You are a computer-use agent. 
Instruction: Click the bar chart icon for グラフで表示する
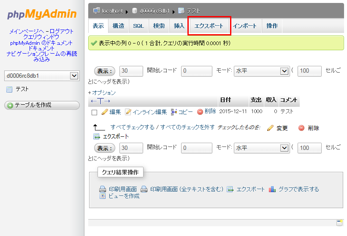pyautogui.click(x=272, y=189)
